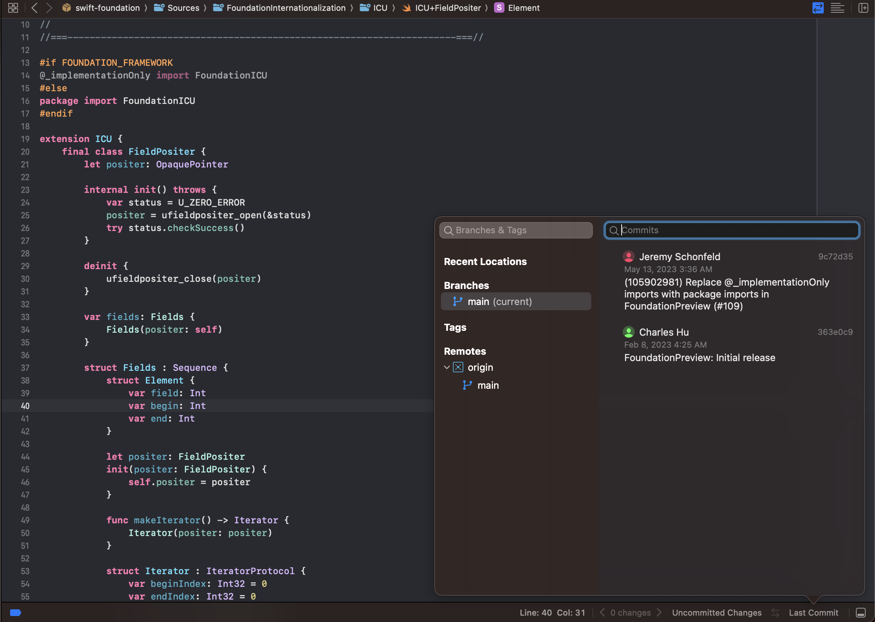Open Element symbol in jump bar
This screenshot has width=875, height=622.
click(523, 7)
